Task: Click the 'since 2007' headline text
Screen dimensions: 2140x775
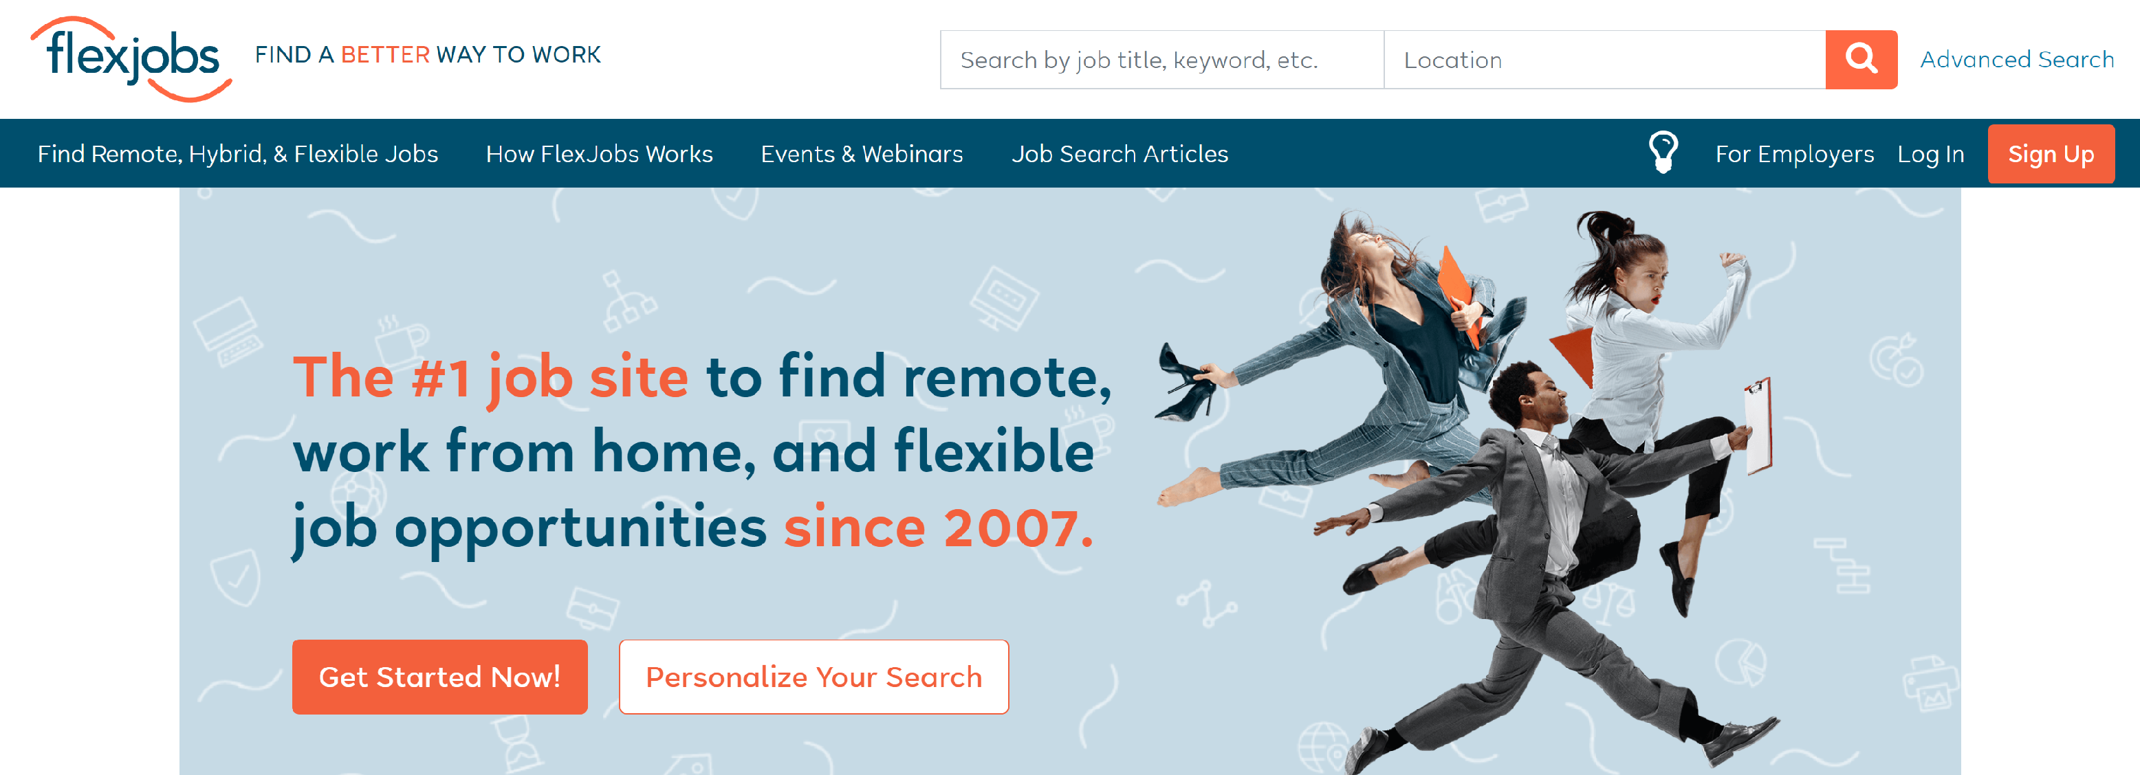Action: (939, 528)
